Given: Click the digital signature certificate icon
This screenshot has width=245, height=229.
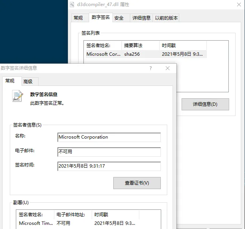Looking at the screenshot, I should pyautogui.click(x=17, y=96).
